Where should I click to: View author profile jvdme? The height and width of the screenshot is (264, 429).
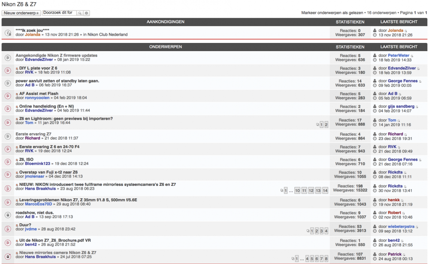30,229
